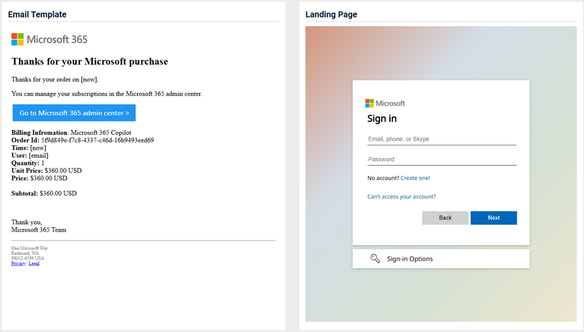Click the Next button
Image resolution: width=584 pixels, height=332 pixels.
(x=494, y=217)
